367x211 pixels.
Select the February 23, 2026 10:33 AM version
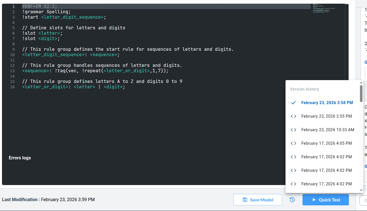click(x=327, y=130)
